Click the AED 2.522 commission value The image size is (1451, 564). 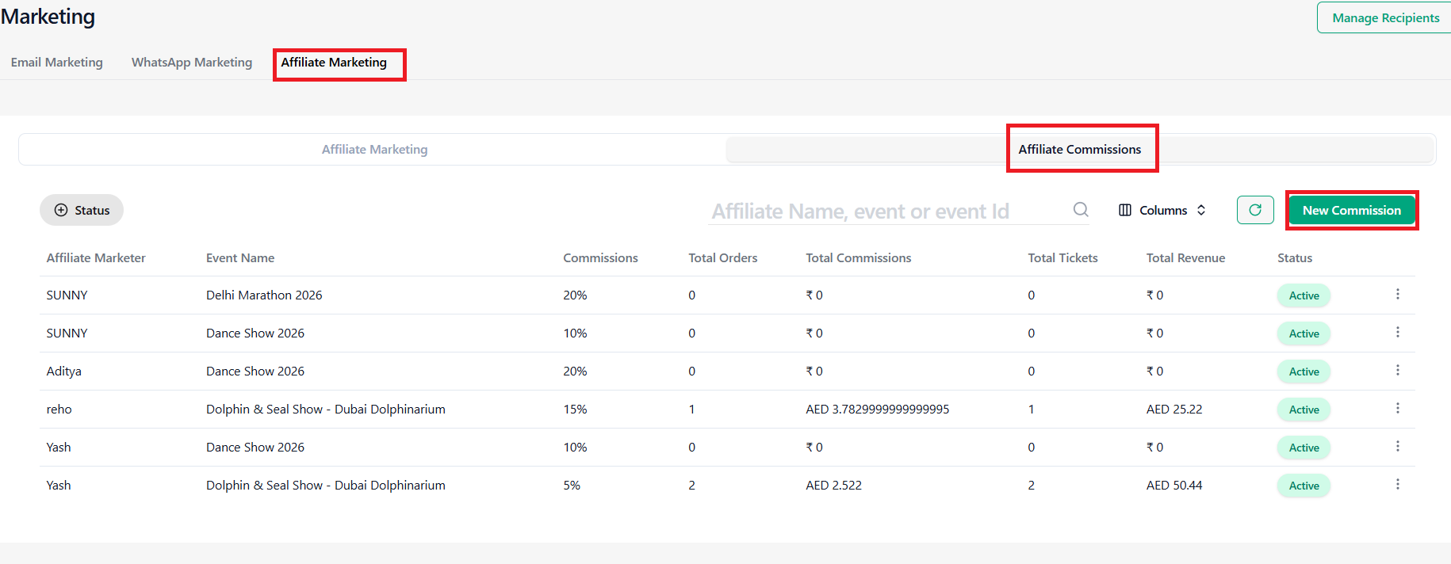(833, 486)
